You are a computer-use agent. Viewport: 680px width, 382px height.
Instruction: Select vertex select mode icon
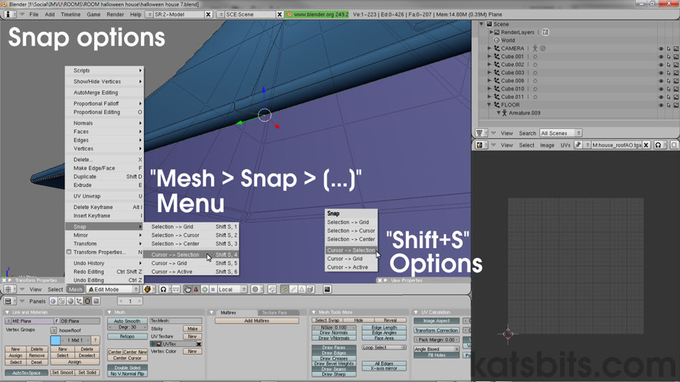(x=284, y=289)
